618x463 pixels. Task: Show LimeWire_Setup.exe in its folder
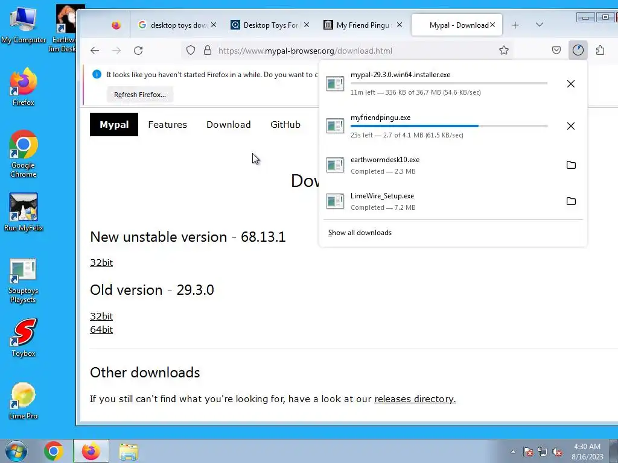(x=571, y=201)
